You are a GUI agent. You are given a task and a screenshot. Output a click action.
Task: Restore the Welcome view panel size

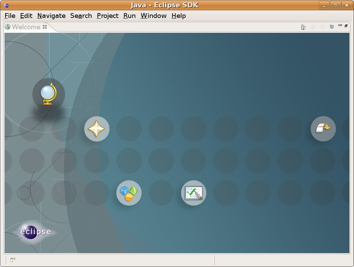346,26
